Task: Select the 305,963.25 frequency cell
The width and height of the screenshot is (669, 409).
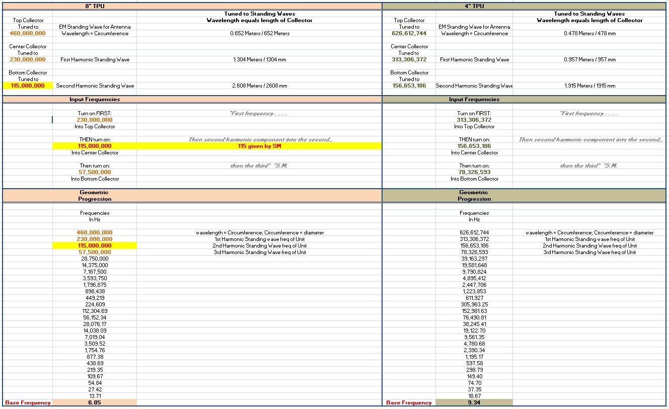Action: 474,304
